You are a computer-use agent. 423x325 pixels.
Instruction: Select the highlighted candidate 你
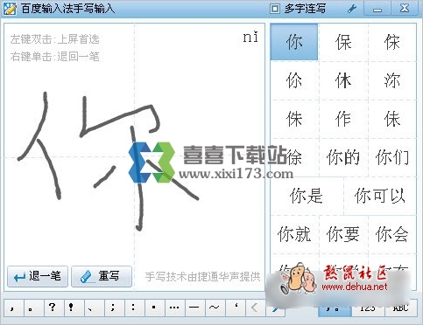[294, 42]
